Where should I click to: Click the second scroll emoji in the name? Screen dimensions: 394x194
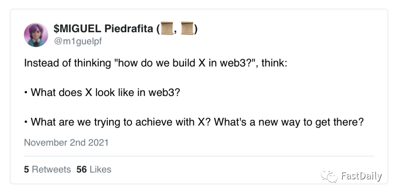coord(188,29)
